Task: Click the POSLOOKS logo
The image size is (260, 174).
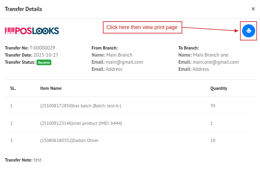Action: [x=32, y=31]
